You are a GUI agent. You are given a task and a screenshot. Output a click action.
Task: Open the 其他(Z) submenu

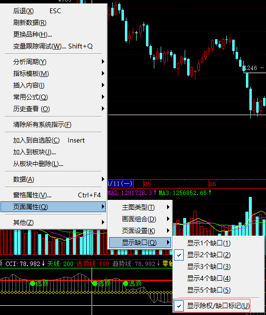click(x=53, y=222)
